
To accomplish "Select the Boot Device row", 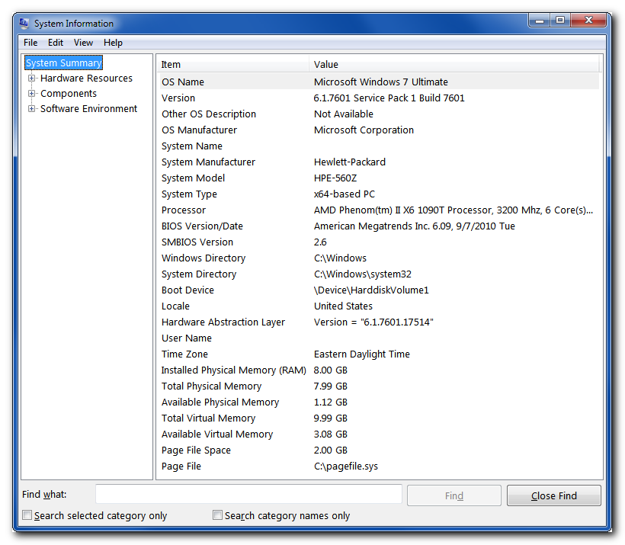I will click(x=380, y=290).
